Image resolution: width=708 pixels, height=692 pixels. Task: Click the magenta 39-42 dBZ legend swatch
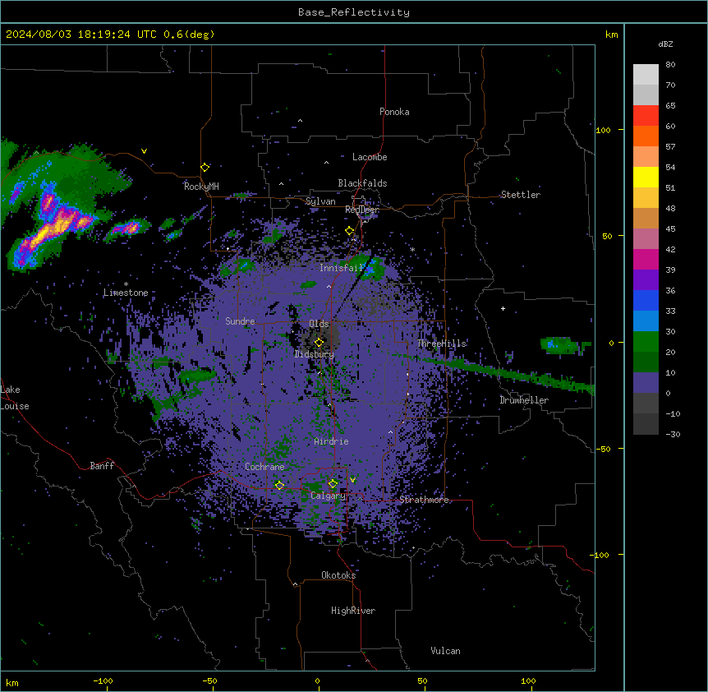pos(646,259)
